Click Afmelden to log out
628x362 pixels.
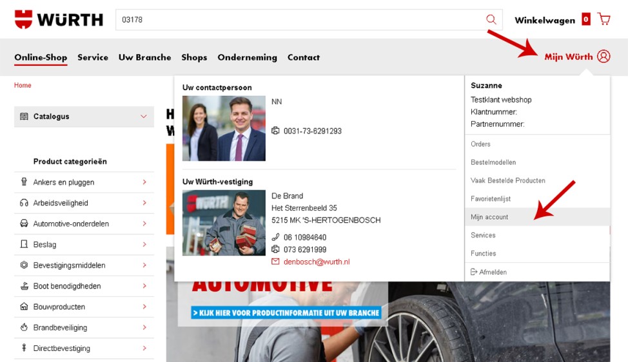coord(493,272)
